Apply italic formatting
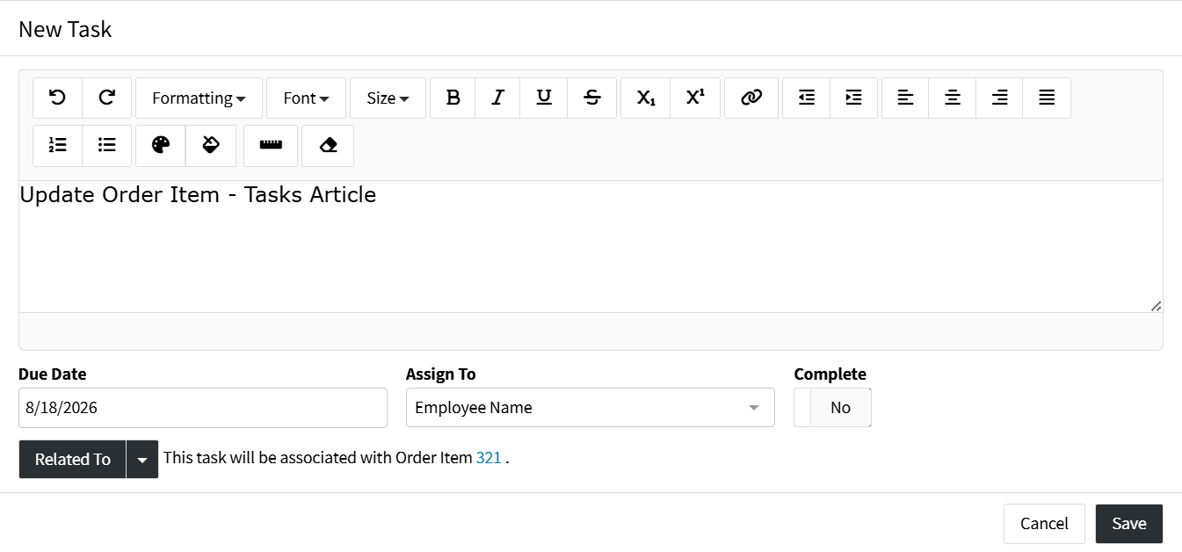This screenshot has height=552, width=1182. pos(498,98)
